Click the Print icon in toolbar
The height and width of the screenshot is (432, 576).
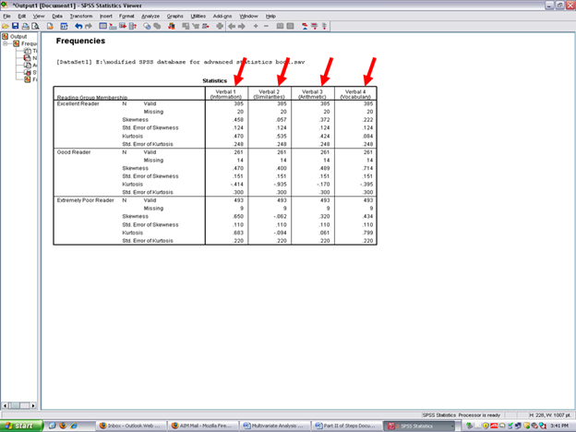(x=27, y=26)
